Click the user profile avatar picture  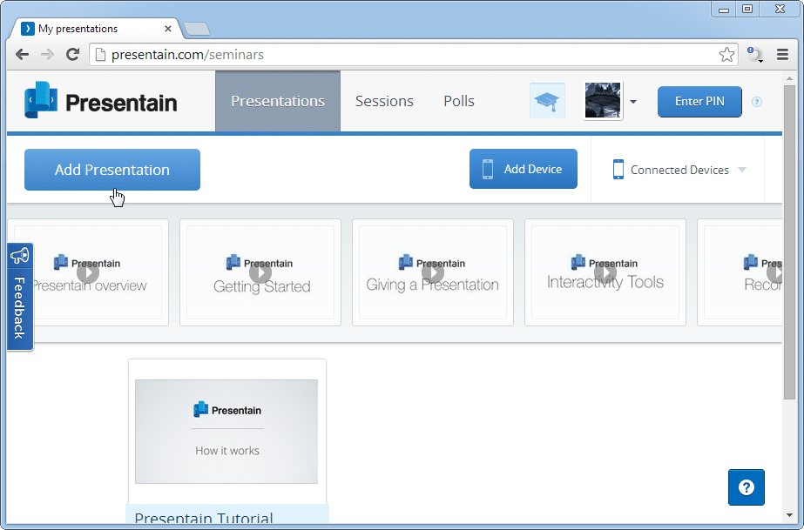pos(602,101)
